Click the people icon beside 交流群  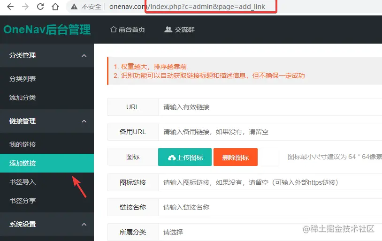click(168, 30)
